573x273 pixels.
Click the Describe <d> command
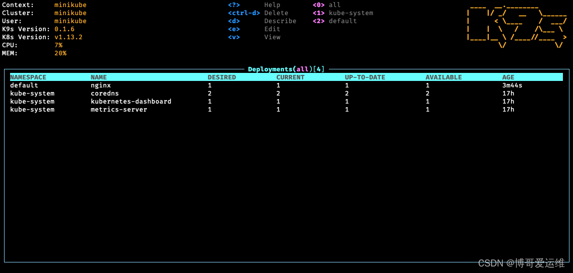tap(234, 21)
